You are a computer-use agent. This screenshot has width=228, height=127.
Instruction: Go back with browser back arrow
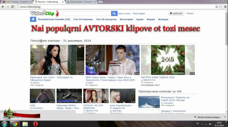[x=3, y=7]
